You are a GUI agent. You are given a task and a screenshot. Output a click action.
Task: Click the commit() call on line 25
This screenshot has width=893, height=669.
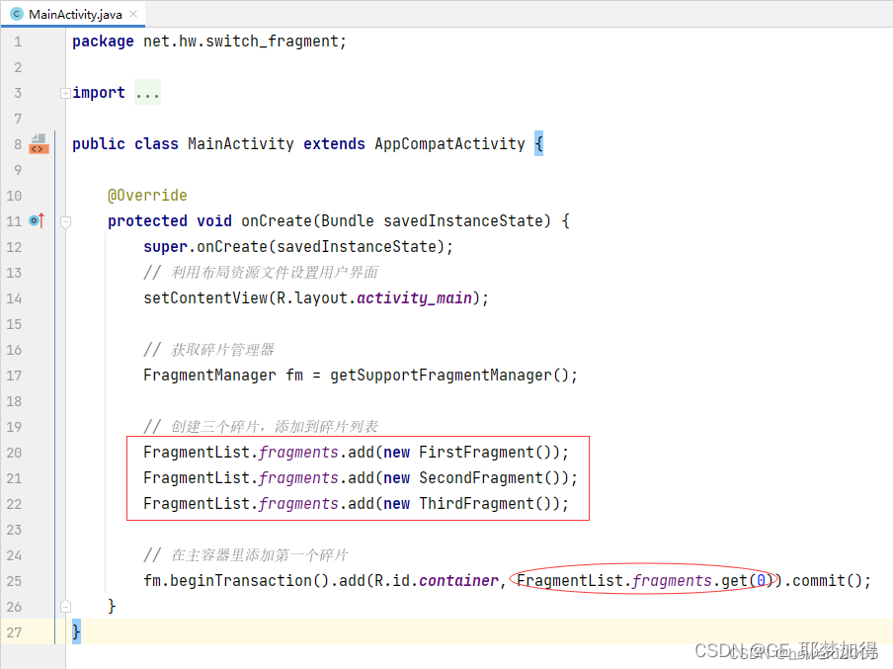(827, 581)
